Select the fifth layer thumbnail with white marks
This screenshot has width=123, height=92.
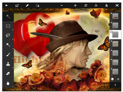115,53
